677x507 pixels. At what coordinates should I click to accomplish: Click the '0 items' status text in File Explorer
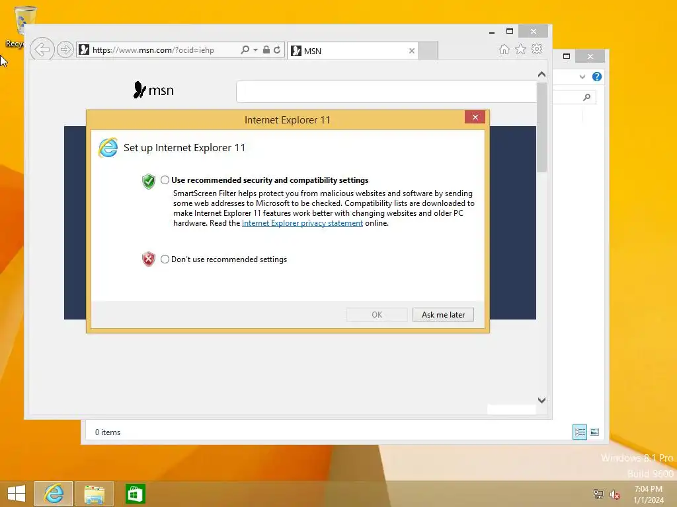108,432
